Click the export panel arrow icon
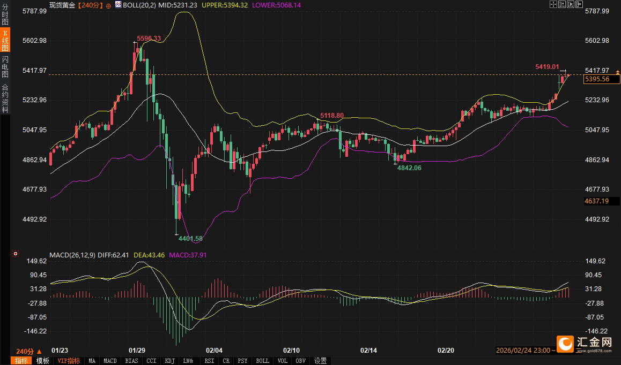Viewport: 621px width, 365px height. 579,4
